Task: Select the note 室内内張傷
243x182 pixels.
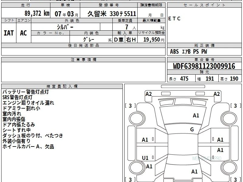Action: (14, 119)
